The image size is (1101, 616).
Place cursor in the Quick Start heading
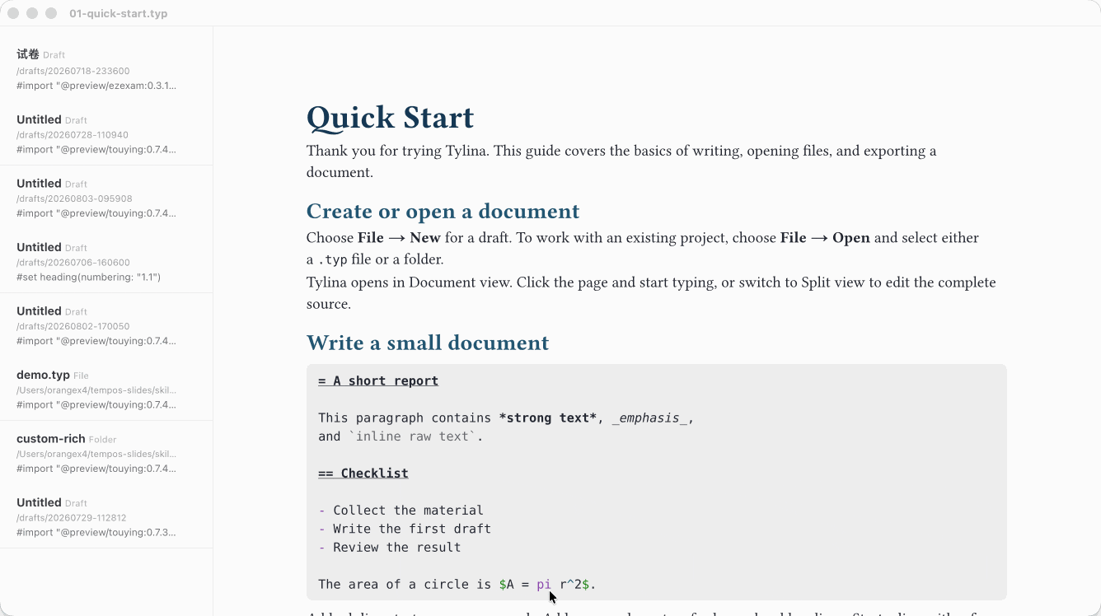[x=390, y=118]
